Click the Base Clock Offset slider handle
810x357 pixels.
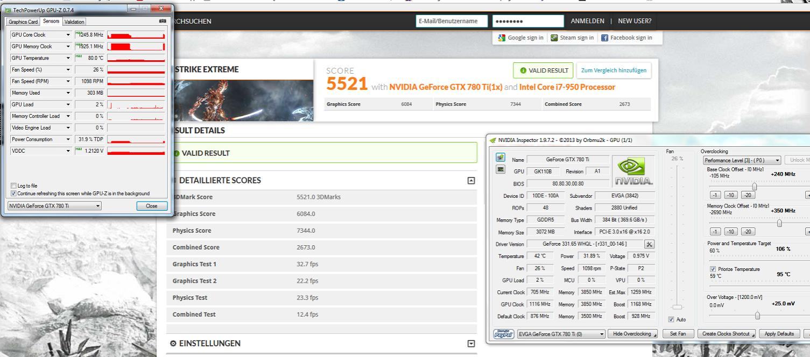[x=754, y=186]
